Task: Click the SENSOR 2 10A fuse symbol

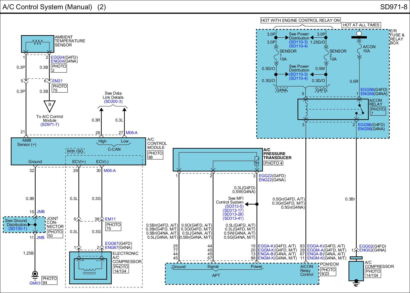Action: coord(326,55)
